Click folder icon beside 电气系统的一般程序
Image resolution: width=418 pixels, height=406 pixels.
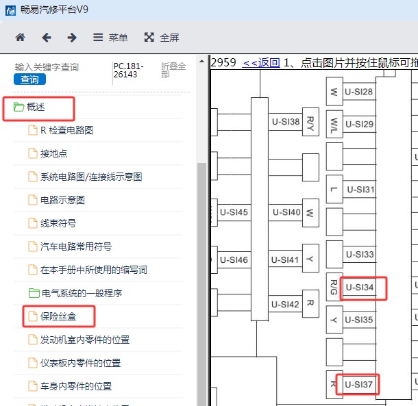click(34, 293)
